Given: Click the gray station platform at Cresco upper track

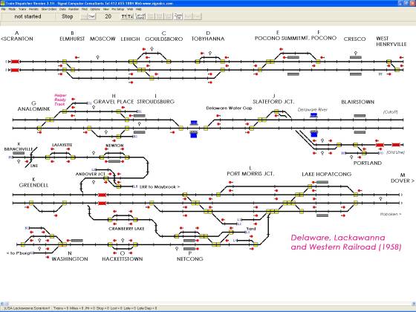Looking at the screenshot, I should pyautogui.click(x=356, y=57).
